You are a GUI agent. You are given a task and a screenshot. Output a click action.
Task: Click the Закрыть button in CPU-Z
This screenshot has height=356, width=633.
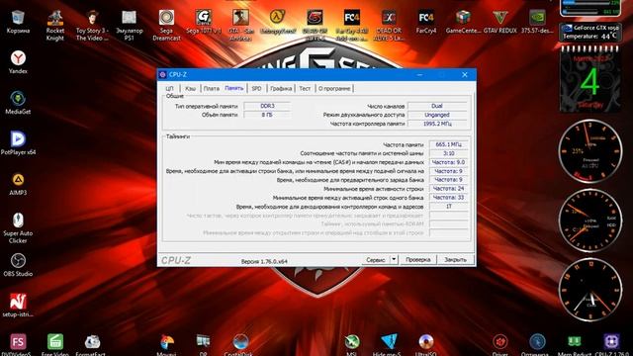pos(455,260)
